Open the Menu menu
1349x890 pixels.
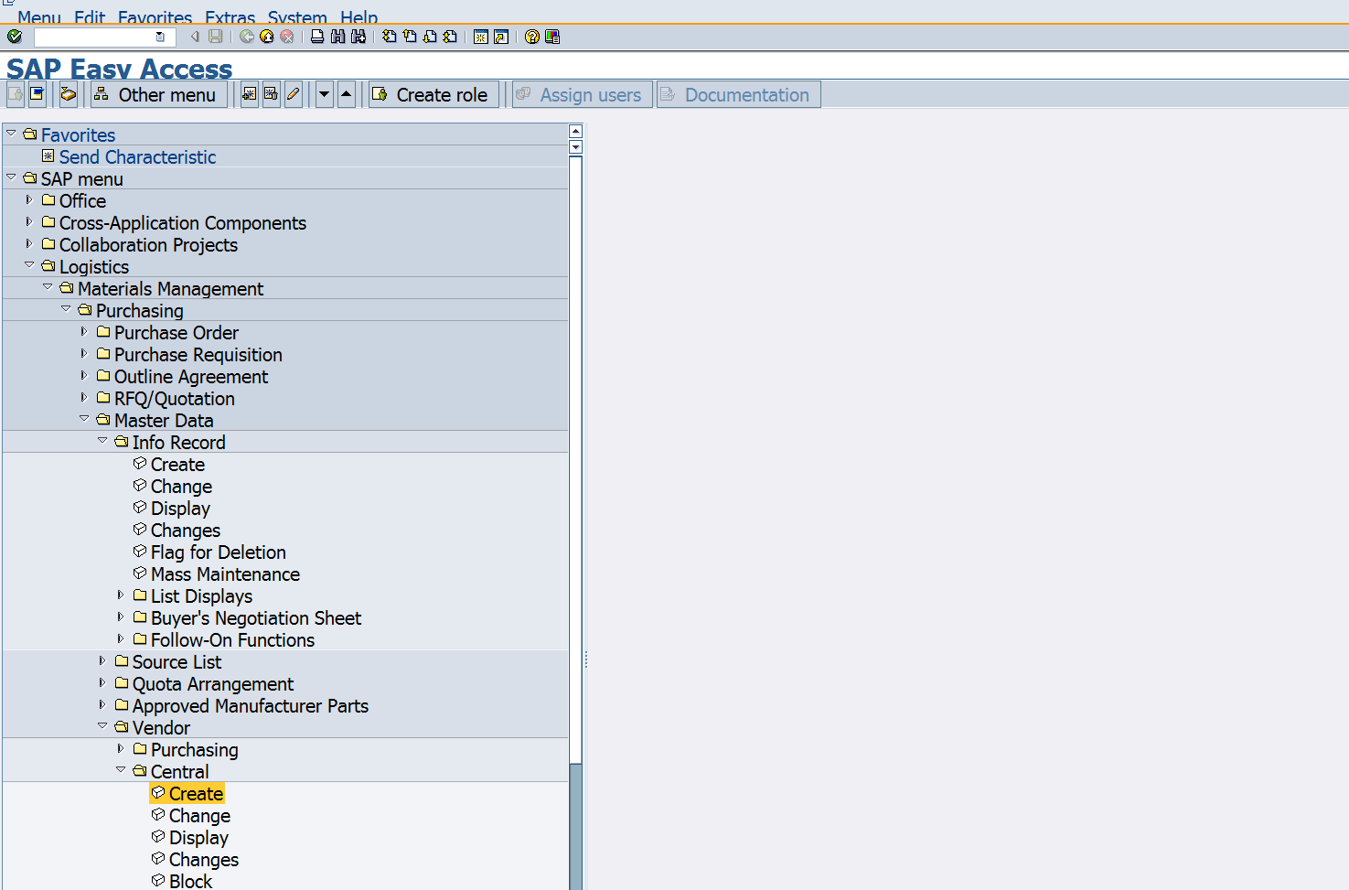point(39,17)
